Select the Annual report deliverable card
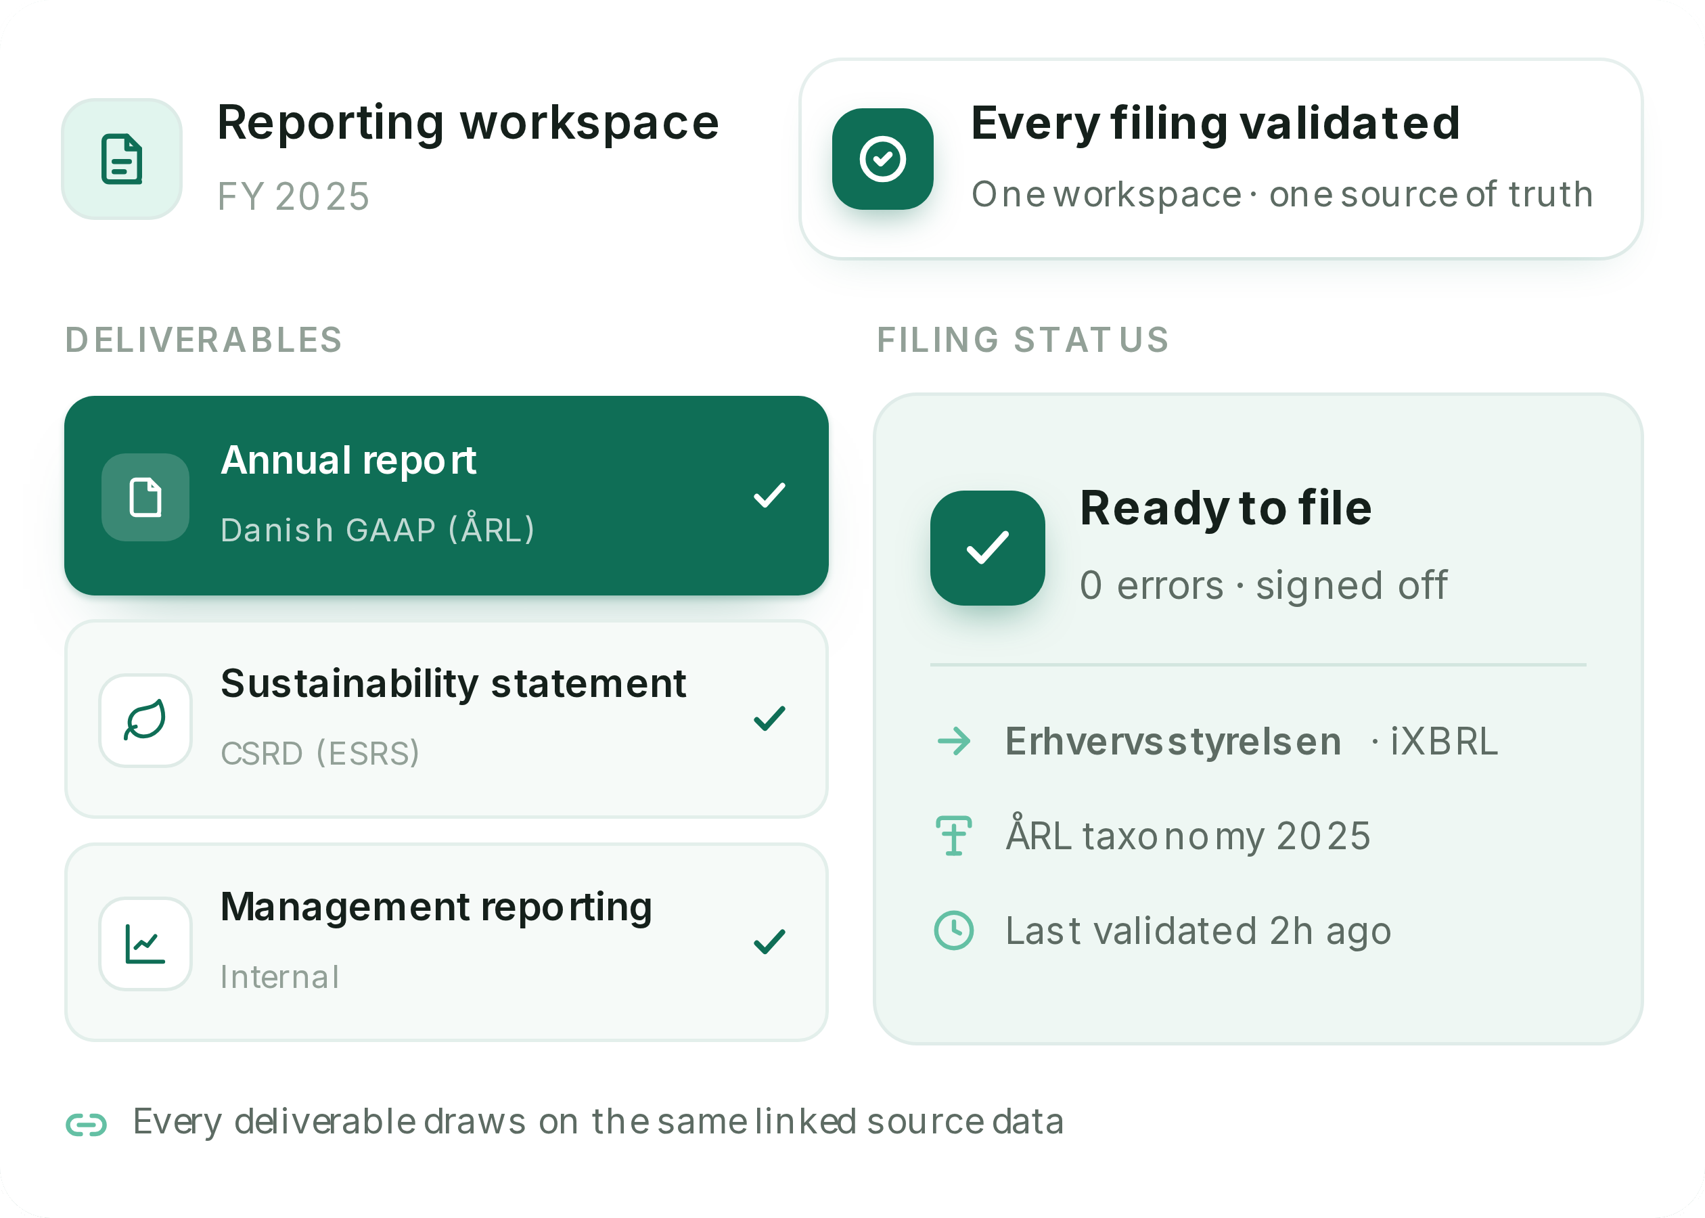This screenshot has width=1705, height=1218. pyautogui.click(x=446, y=496)
